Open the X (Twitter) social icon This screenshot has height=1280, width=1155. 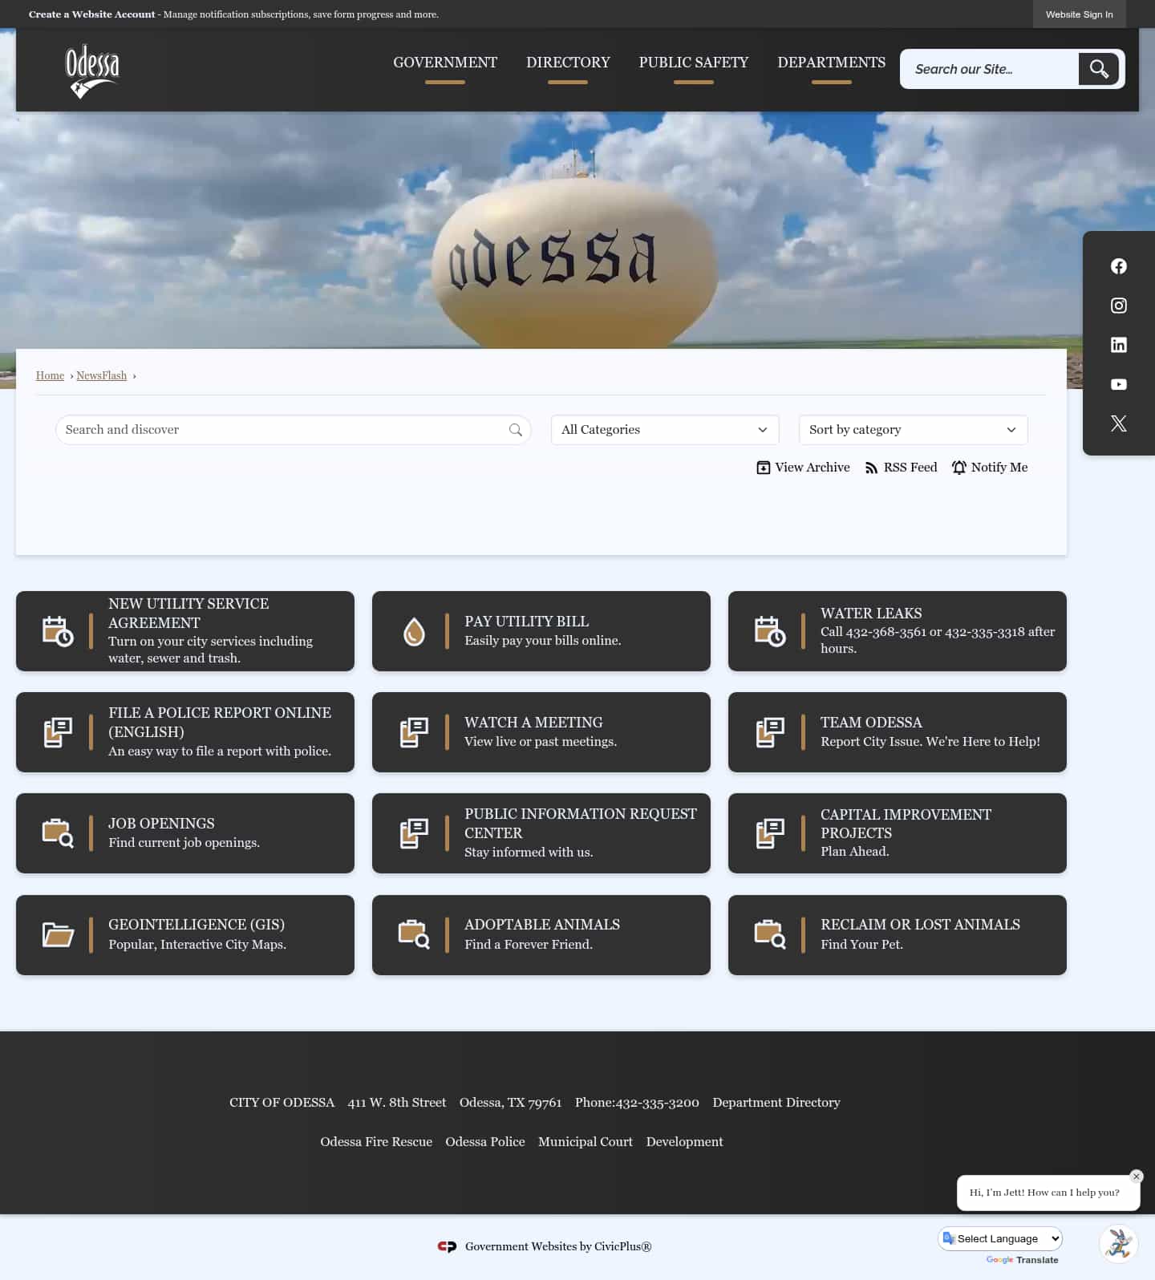pyautogui.click(x=1118, y=423)
